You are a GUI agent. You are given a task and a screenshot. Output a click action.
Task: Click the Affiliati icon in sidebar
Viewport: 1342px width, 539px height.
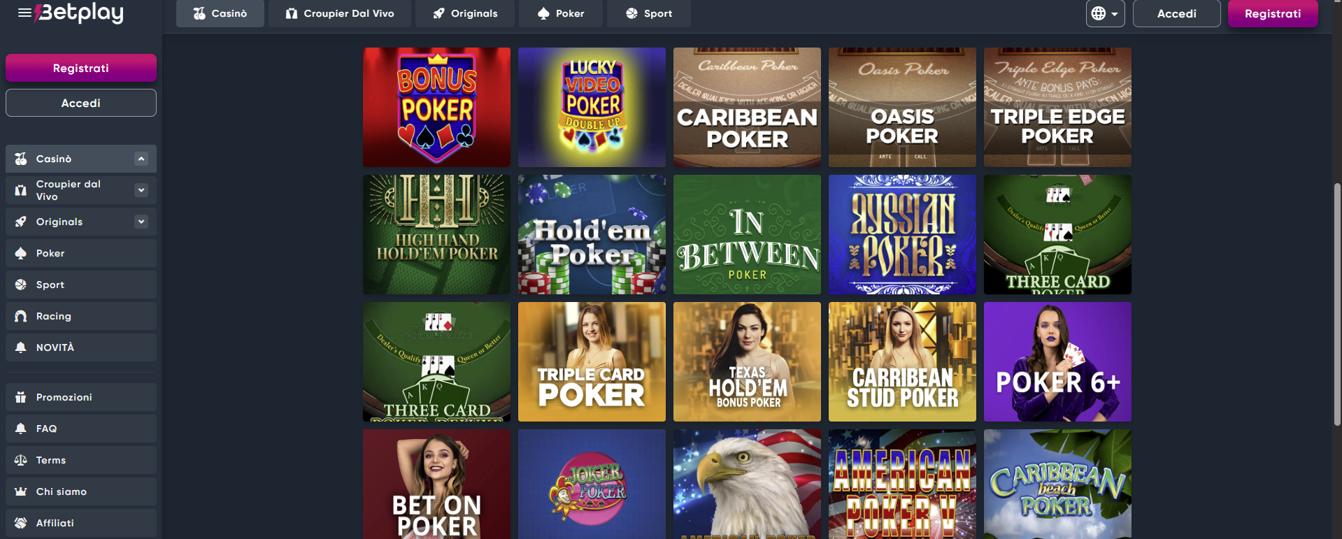[21, 523]
